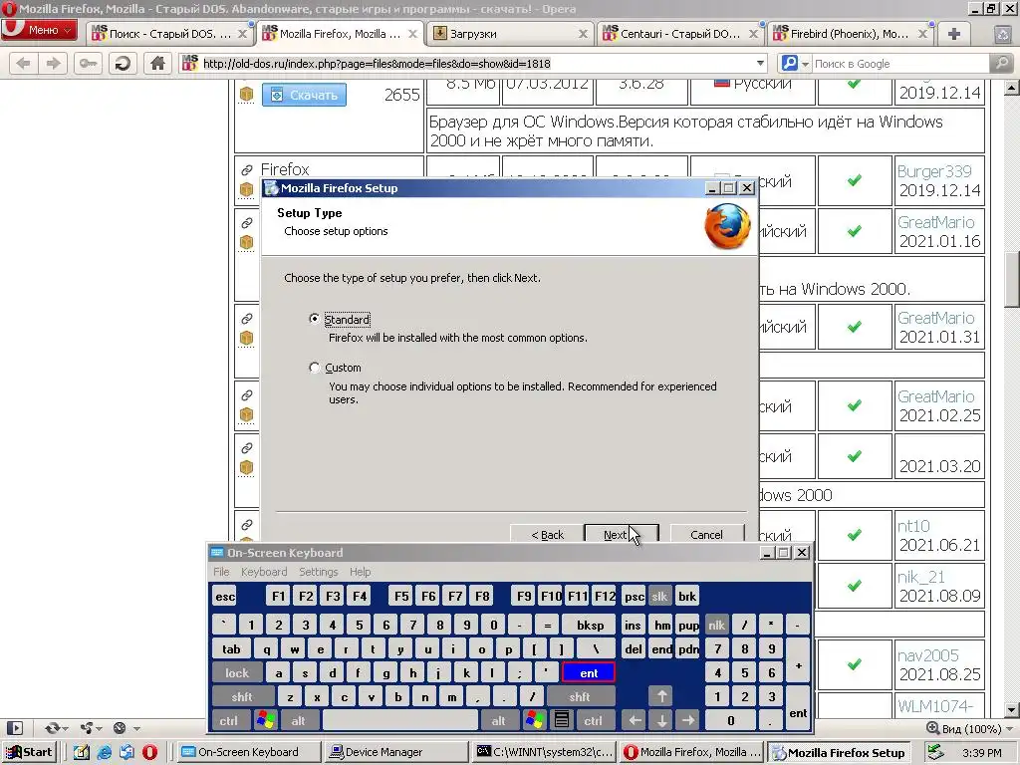Viewport: 1020px width, 765px height.
Task: Click the Show Desktop quick launch icon
Action: (x=82, y=752)
